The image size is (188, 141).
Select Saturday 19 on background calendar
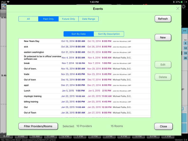(x=185, y=53)
